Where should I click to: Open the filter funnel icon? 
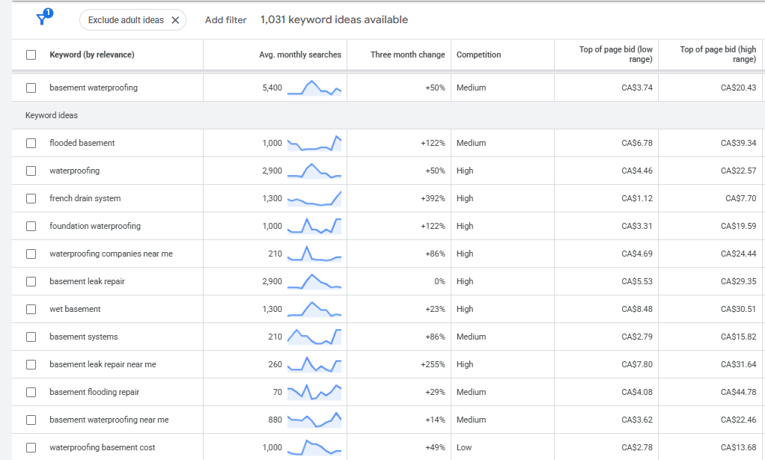(x=44, y=17)
